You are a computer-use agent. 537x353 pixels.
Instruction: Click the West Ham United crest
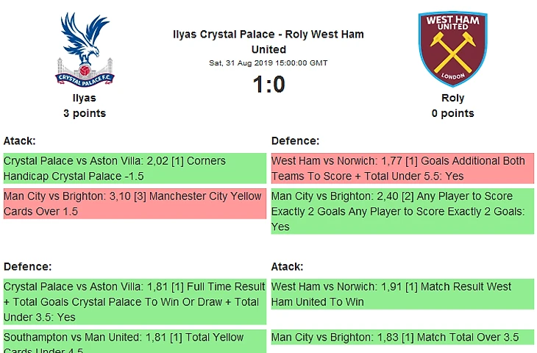tap(452, 49)
